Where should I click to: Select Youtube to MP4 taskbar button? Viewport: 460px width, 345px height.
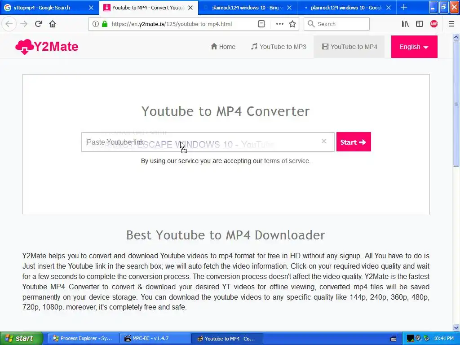227,339
